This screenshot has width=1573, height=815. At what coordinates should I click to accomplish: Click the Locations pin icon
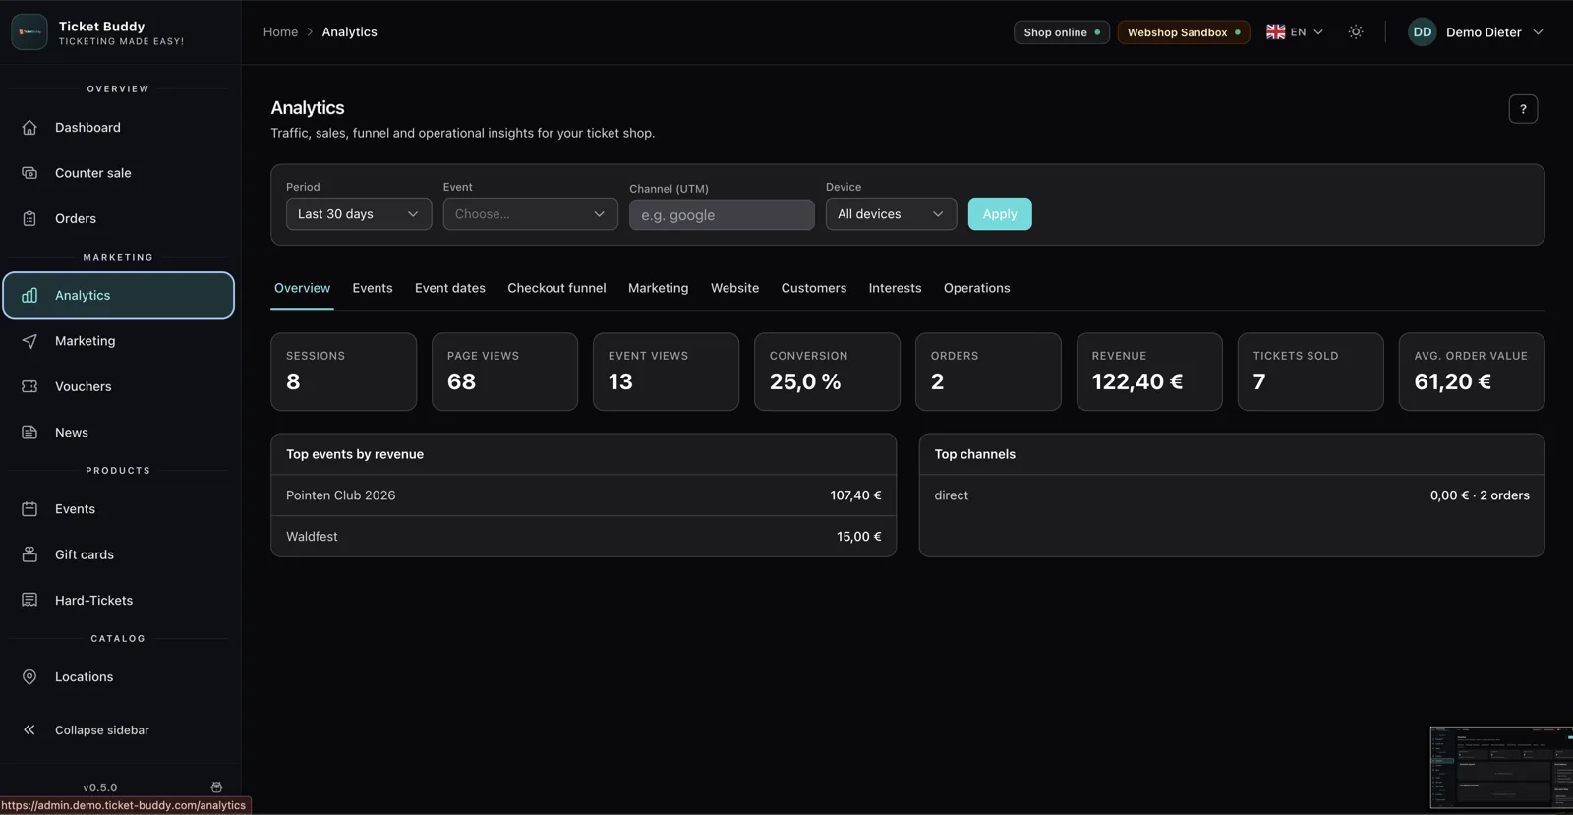click(29, 677)
